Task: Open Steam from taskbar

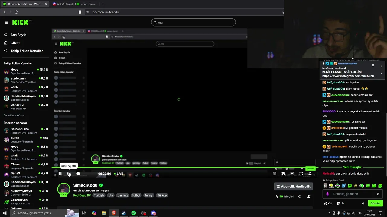Action: pyautogui.click(x=124, y=213)
